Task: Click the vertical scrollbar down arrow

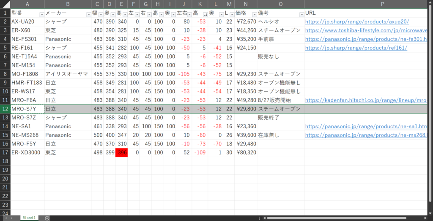Action: click(430, 213)
